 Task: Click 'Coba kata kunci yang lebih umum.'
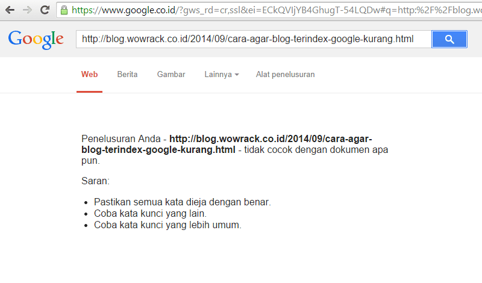[x=167, y=225]
